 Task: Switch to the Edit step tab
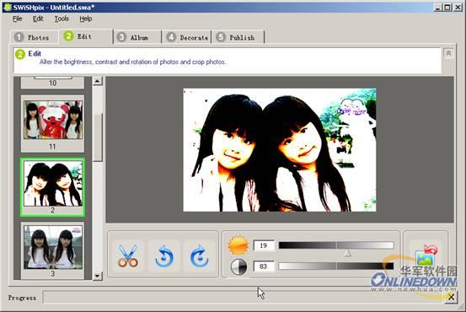click(86, 36)
